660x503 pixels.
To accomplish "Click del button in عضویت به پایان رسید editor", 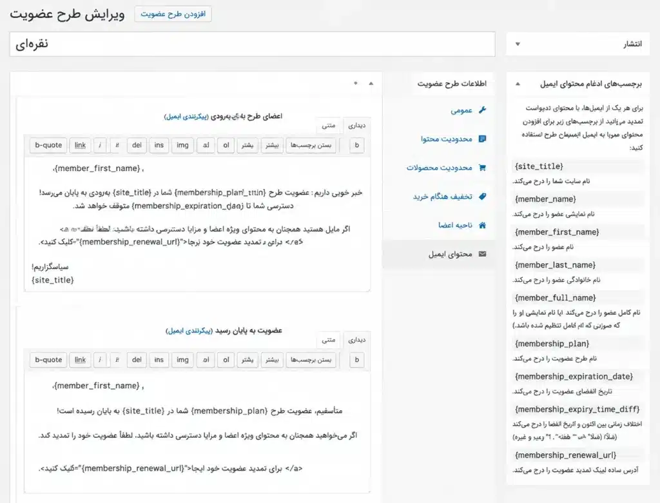I will (137, 360).
